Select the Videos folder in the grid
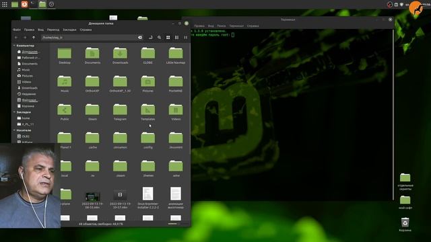This screenshot has height=242, width=431. tap(176, 110)
